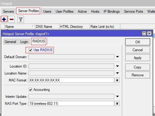Image resolution: width=155 pixels, height=116 pixels.
Task: Expand the Location Name field arrow
Action: tap(117, 73)
